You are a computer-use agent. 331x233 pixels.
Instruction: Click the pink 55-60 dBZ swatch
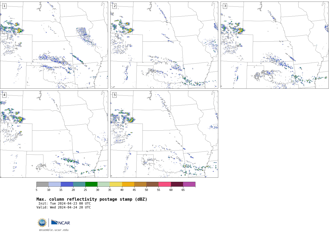coord(165,184)
